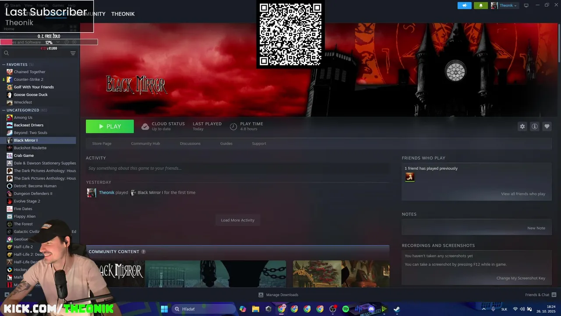
Task: Open the Store Page tab
Action: [102, 144]
